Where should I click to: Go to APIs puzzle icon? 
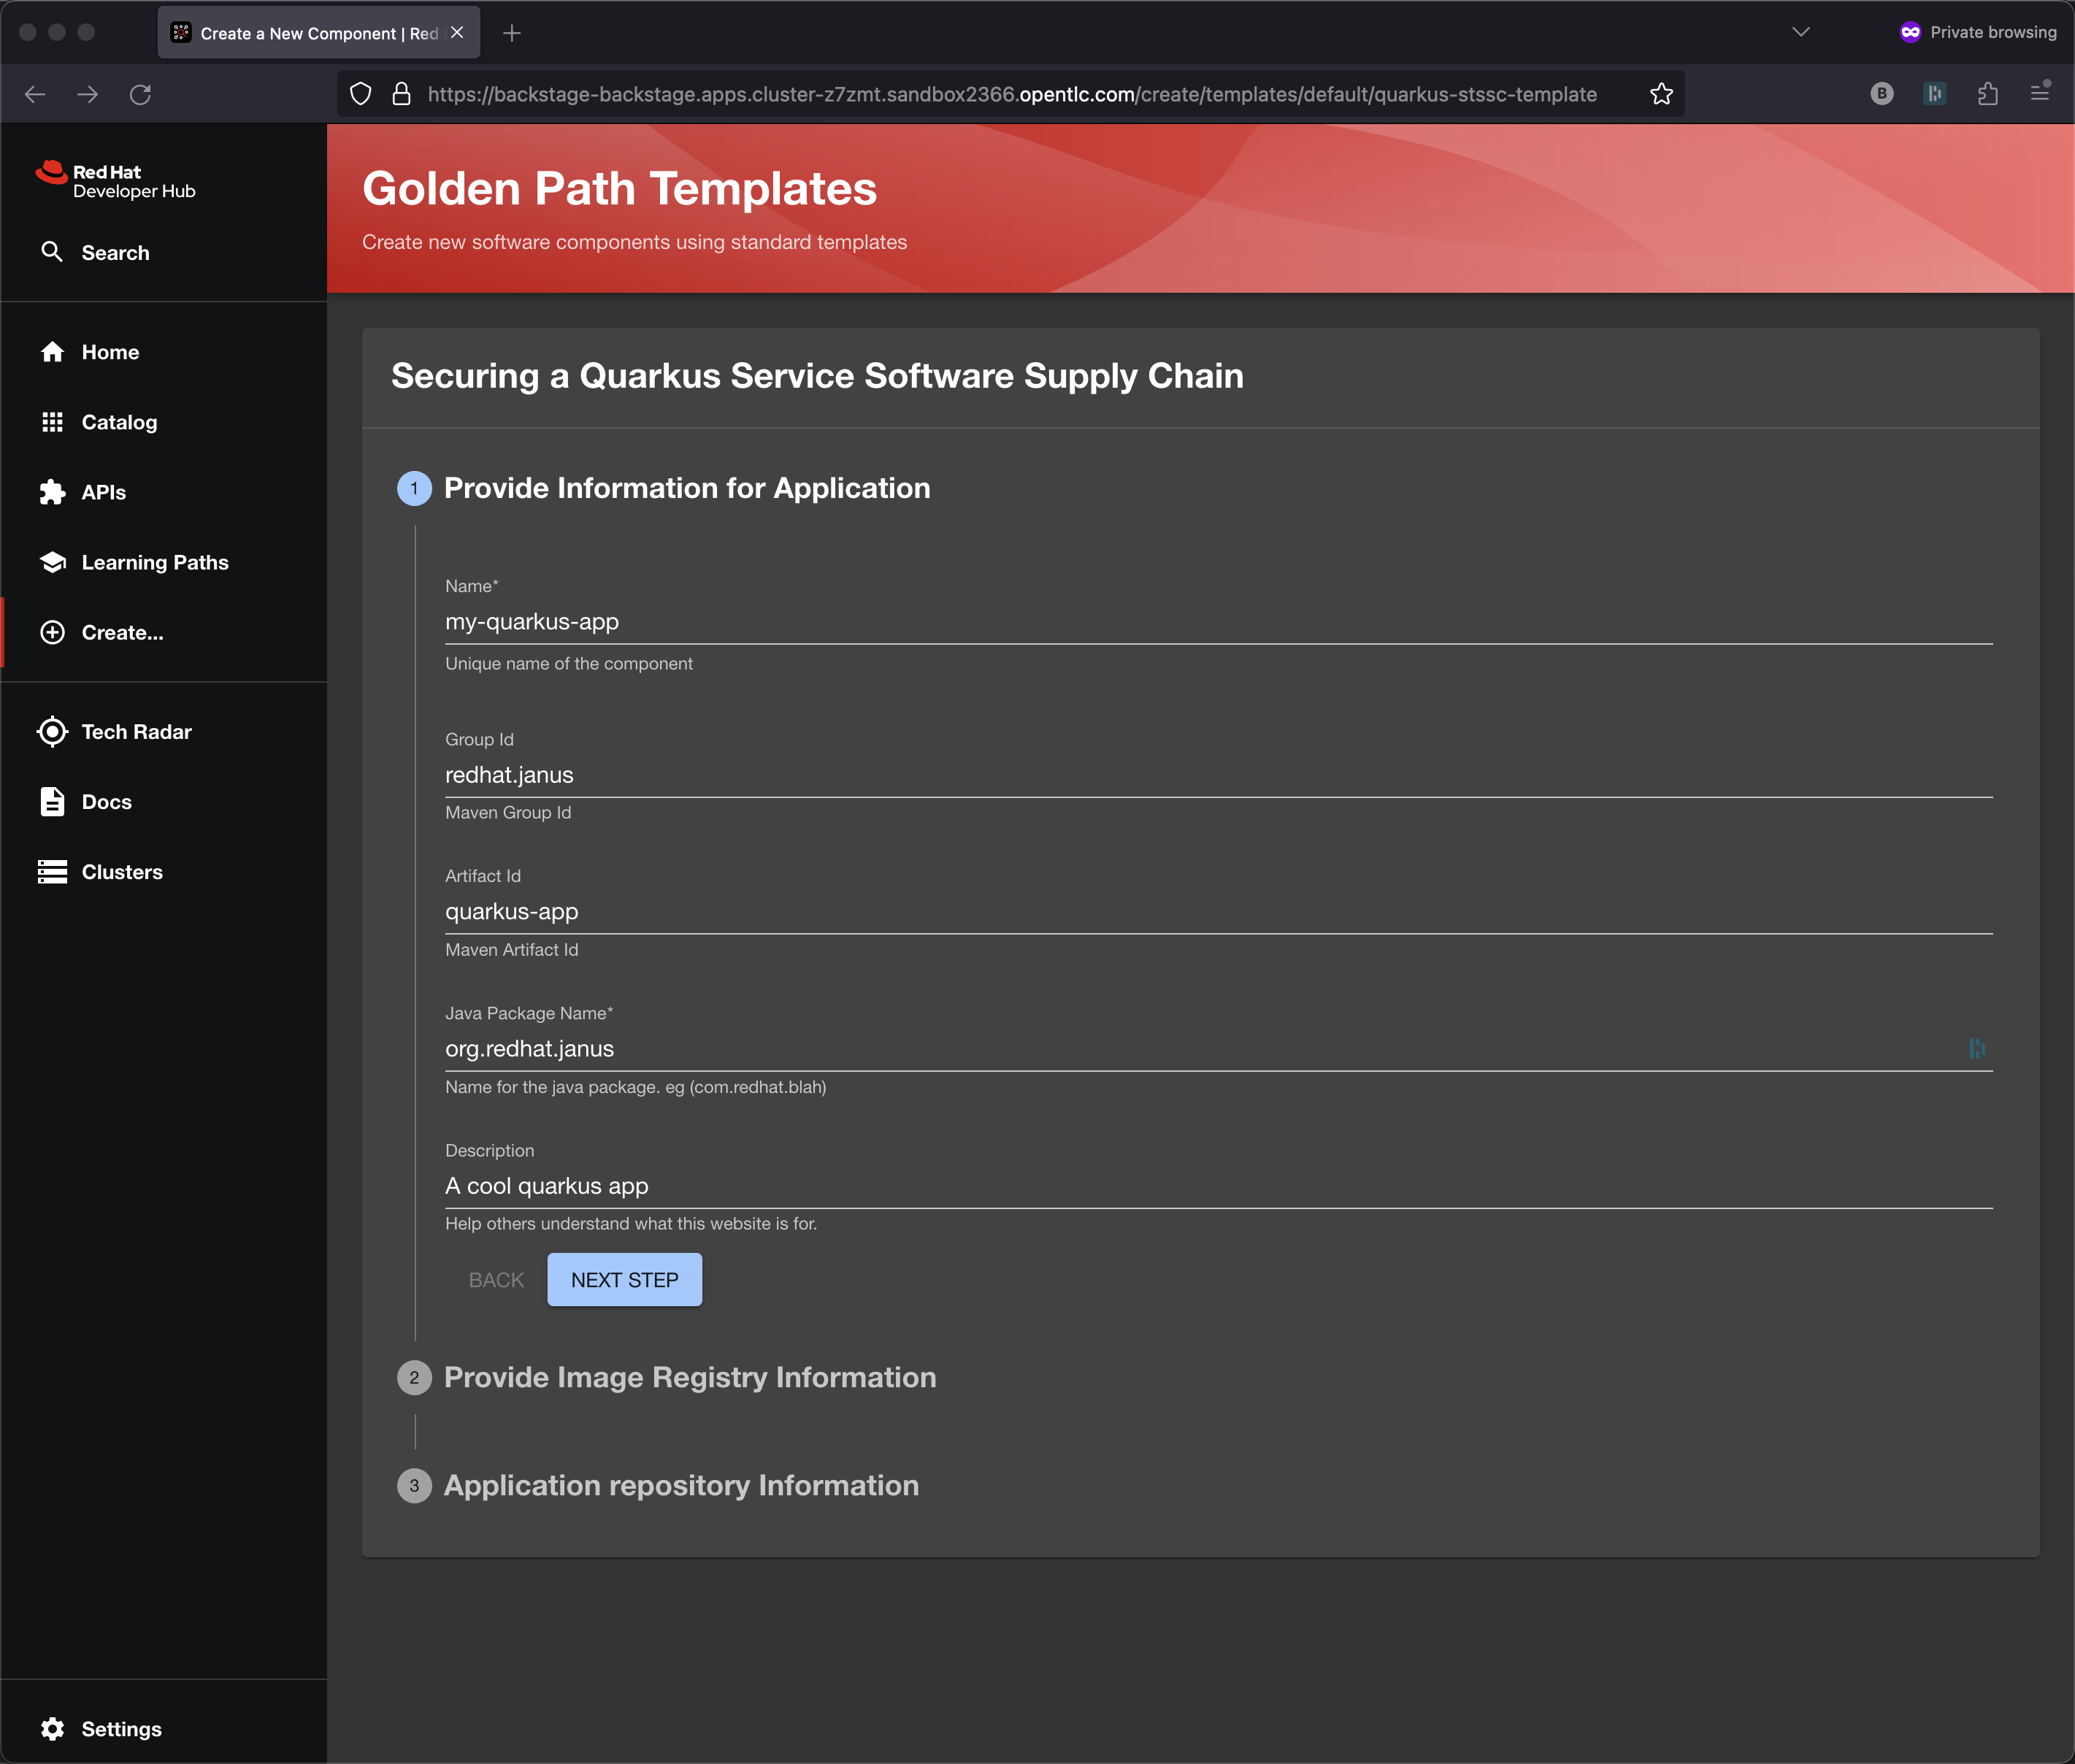52,492
